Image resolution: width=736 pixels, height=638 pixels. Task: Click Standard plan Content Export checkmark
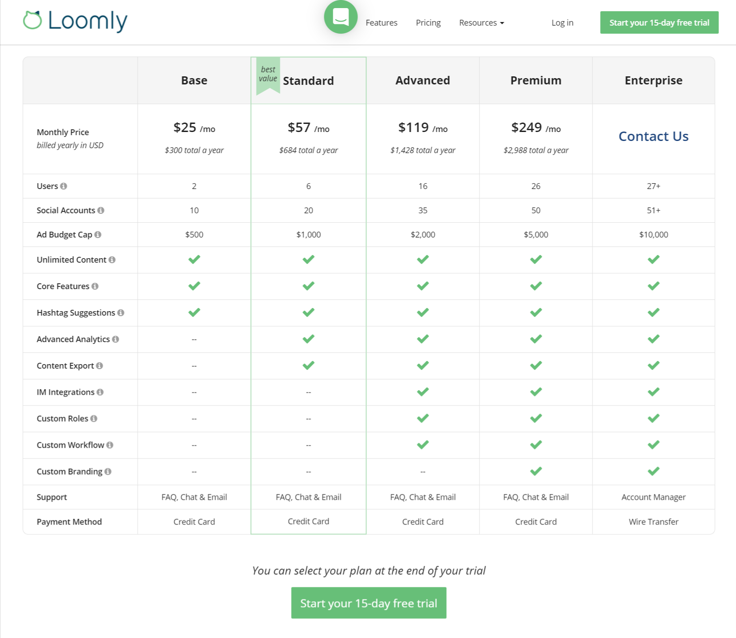[x=309, y=365]
